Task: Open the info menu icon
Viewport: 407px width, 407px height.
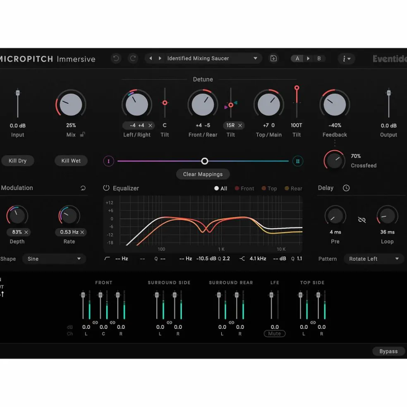Action: [347, 59]
